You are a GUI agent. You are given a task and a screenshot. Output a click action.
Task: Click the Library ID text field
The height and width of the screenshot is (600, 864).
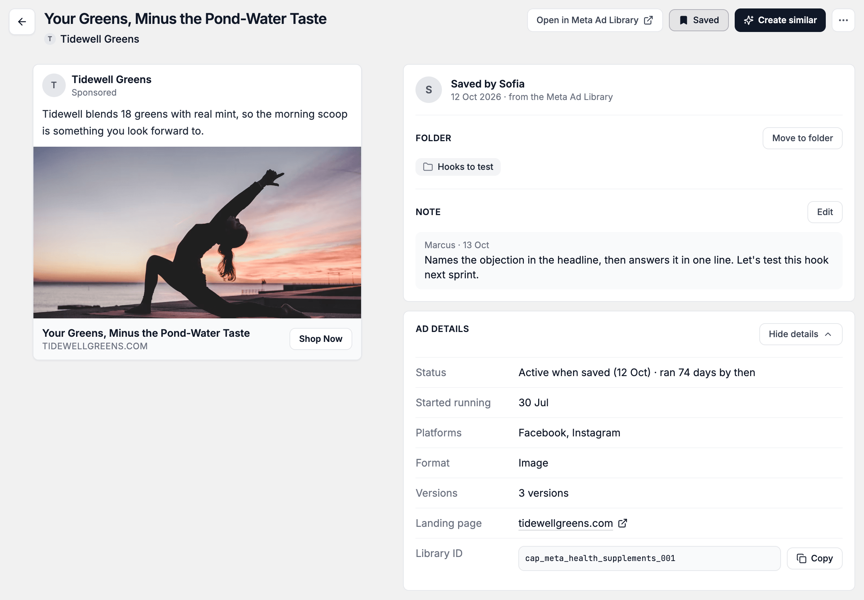point(649,558)
